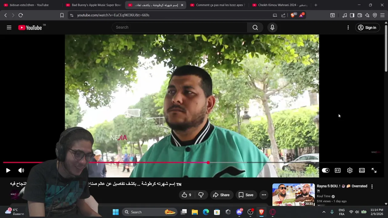Viewport: 388px width, 218px height.
Task: Toggle the autoplay switch
Action: 326,170
